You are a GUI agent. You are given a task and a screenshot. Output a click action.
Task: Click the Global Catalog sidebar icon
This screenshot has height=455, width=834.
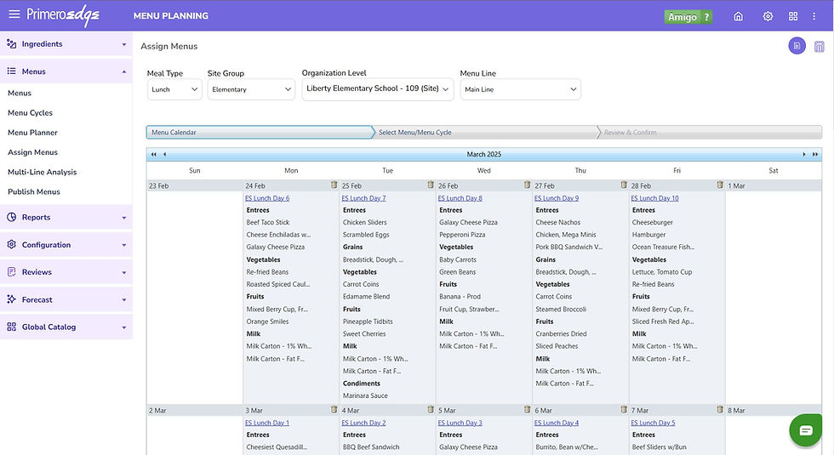coord(11,327)
